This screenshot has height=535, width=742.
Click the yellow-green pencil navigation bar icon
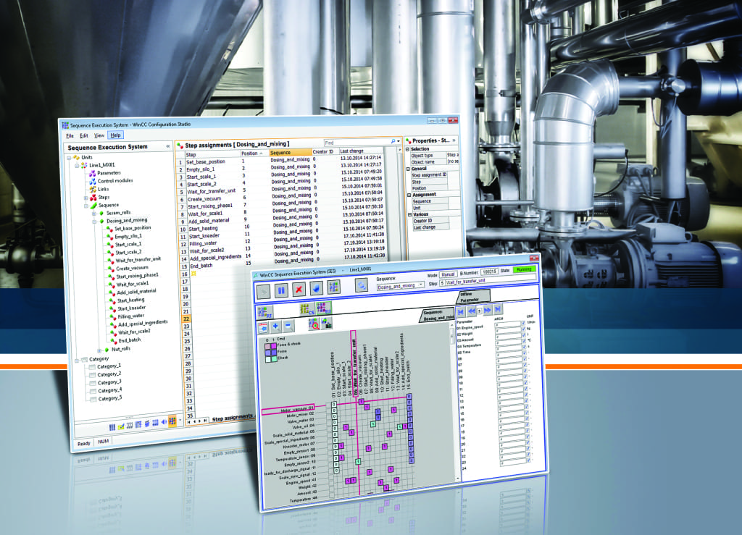121,426
